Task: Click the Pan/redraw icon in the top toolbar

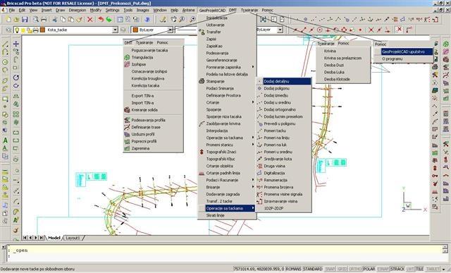Action: coord(174,20)
